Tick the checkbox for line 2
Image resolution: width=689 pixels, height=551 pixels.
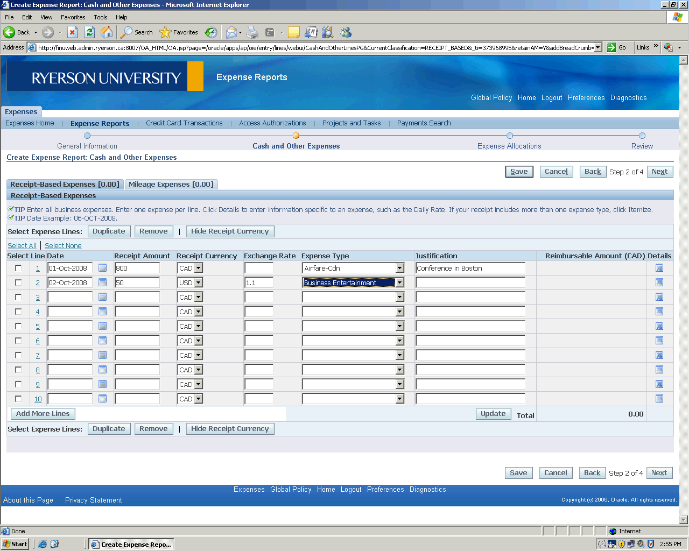(x=18, y=282)
